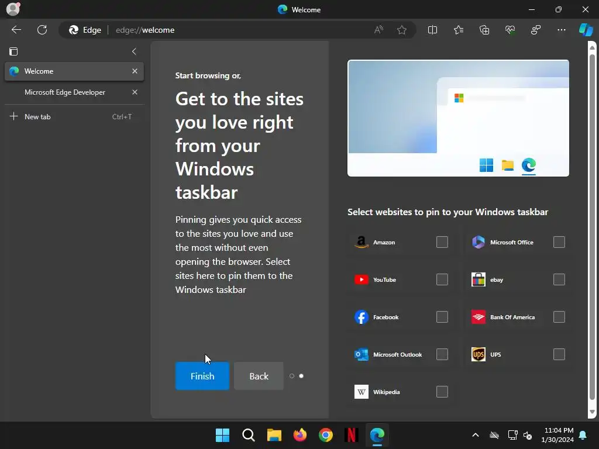
Task: Close the Welcome tab
Action: [135, 71]
